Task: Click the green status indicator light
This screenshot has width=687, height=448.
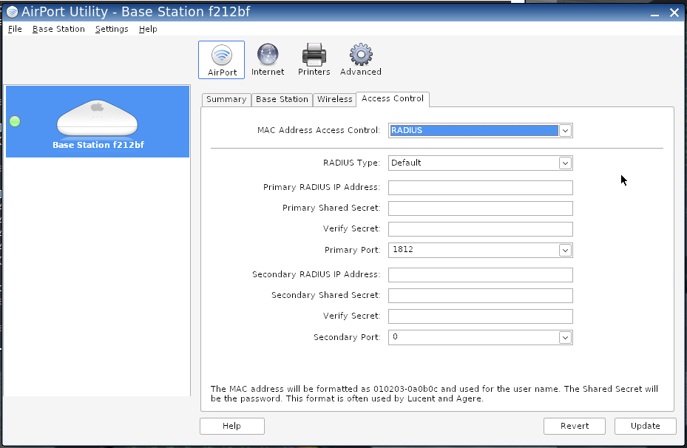Action: click(15, 121)
